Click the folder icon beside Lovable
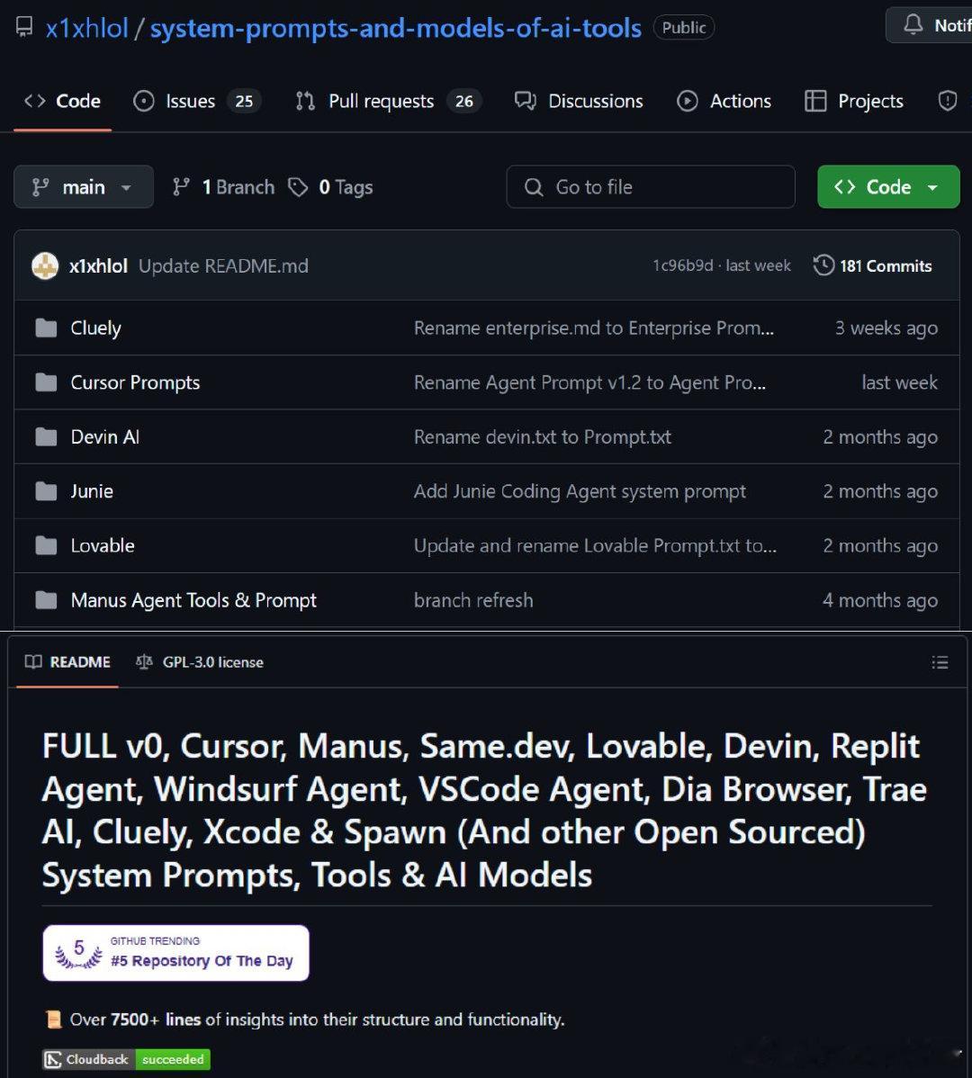The image size is (972, 1078). pyautogui.click(x=46, y=546)
